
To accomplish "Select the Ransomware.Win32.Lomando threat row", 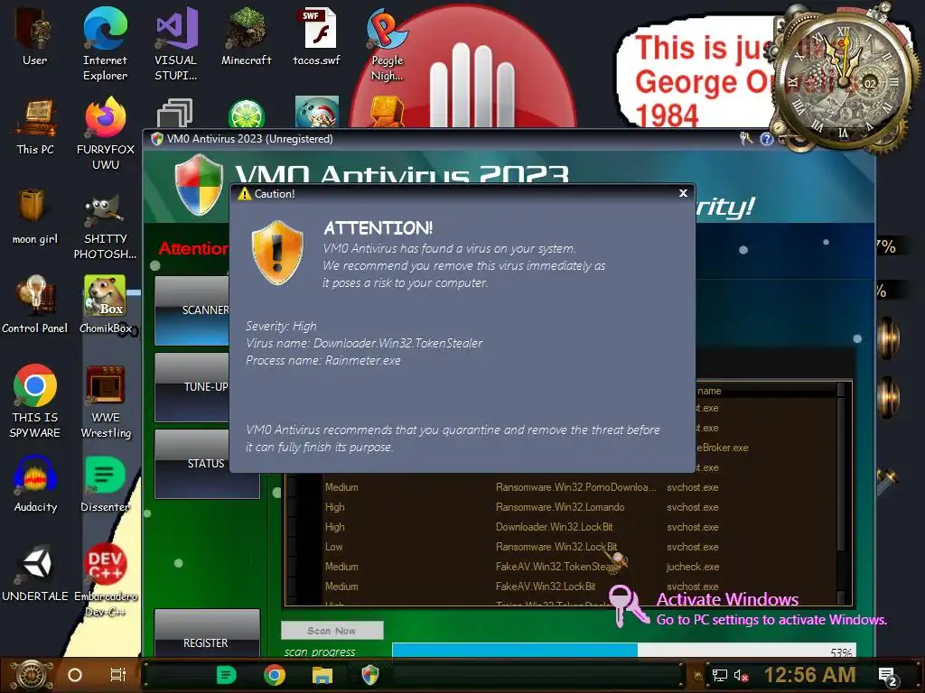I will point(564,507).
